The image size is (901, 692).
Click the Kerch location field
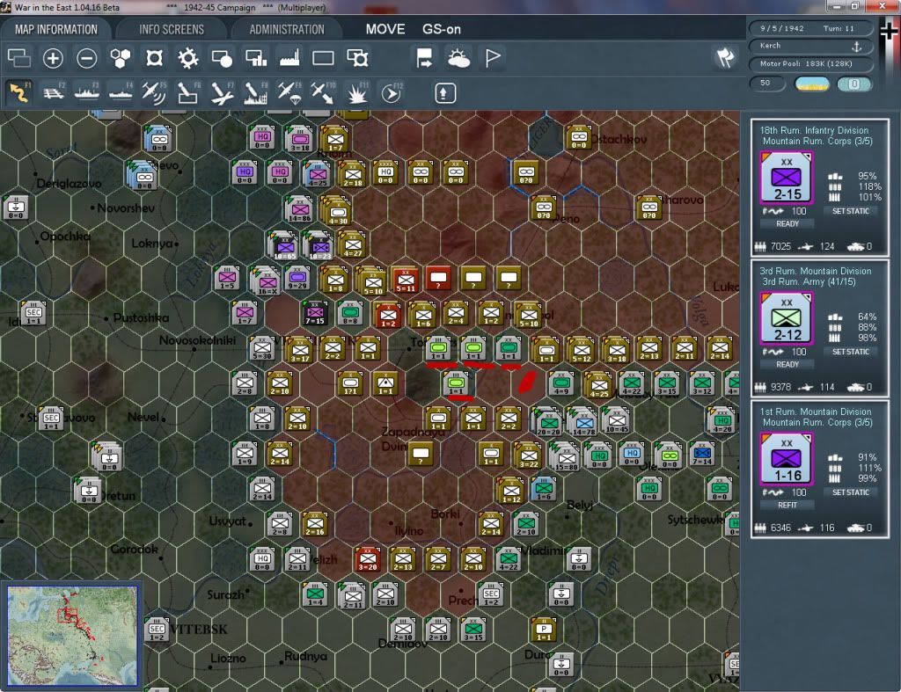pos(810,46)
